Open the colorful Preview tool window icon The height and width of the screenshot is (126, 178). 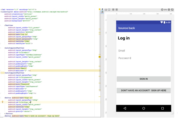[102, 12]
